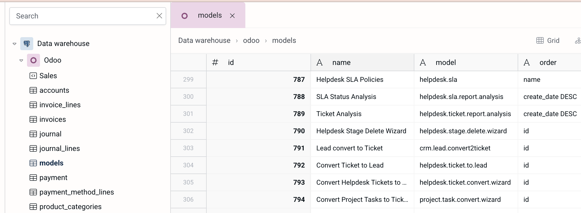Click the invoice_lines table icon
Screen dimensions: 581x213
click(x=33, y=105)
